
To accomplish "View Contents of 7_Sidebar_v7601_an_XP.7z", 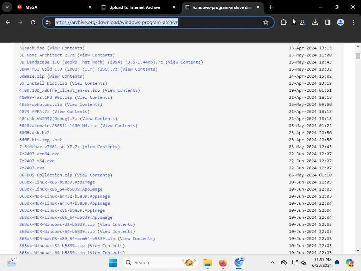I will [101, 147].
